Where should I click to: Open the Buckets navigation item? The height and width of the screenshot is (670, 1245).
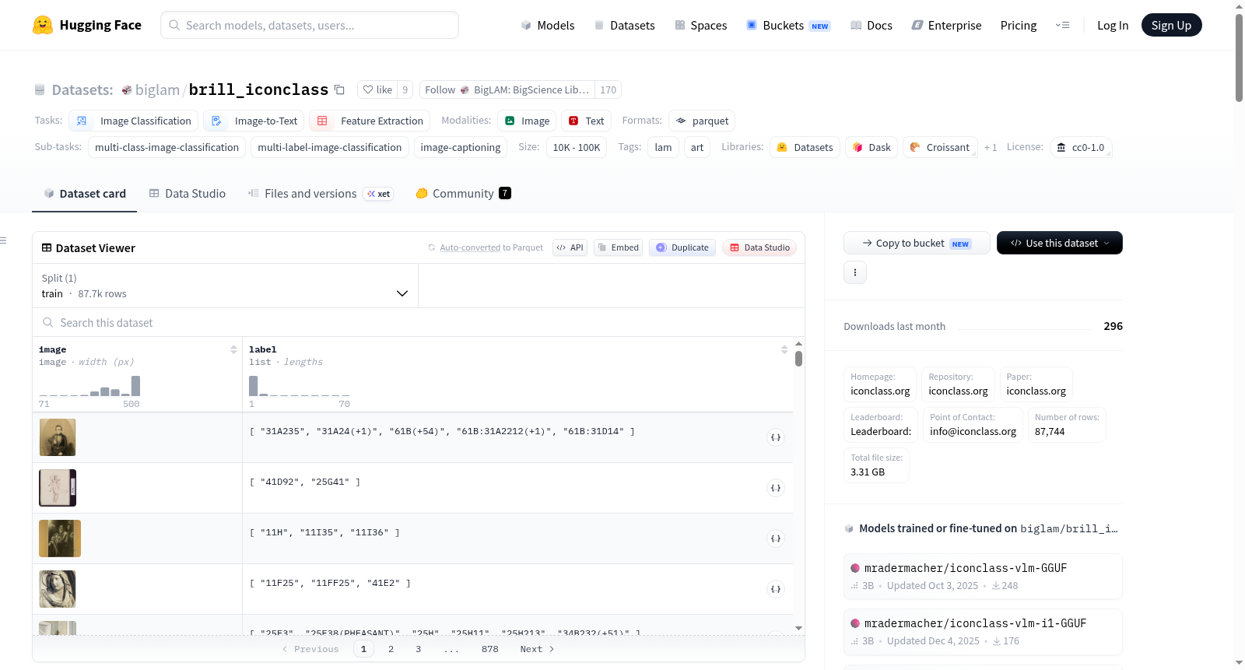click(x=789, y=25)
